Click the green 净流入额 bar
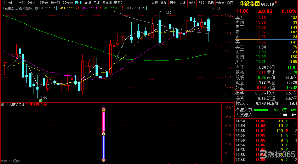Viewport: 298px width, 164px height. point(261,110)
